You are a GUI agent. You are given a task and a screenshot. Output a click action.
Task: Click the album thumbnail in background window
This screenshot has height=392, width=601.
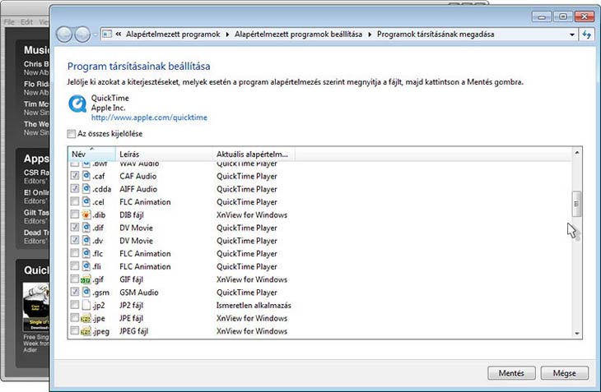click(36, 307)
